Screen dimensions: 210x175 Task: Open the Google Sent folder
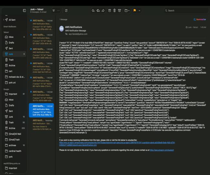(15, 111)
